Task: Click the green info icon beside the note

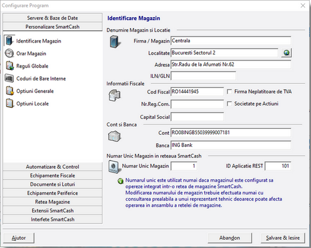Action: point(120,181)
